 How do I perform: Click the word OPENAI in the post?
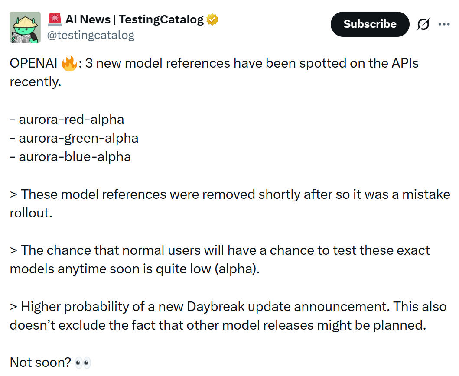tap(34, 63)
